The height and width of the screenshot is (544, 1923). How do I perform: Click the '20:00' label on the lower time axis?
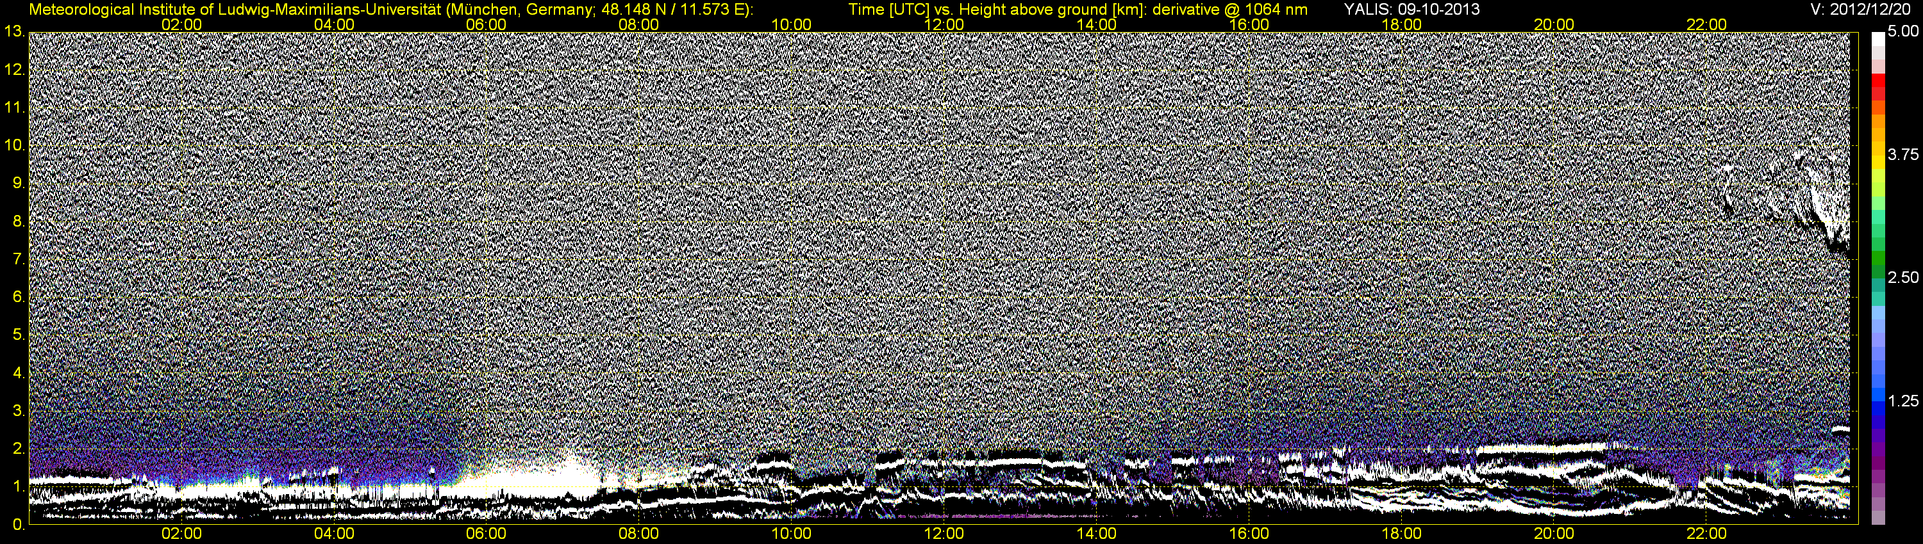[x=1554, y=534]
